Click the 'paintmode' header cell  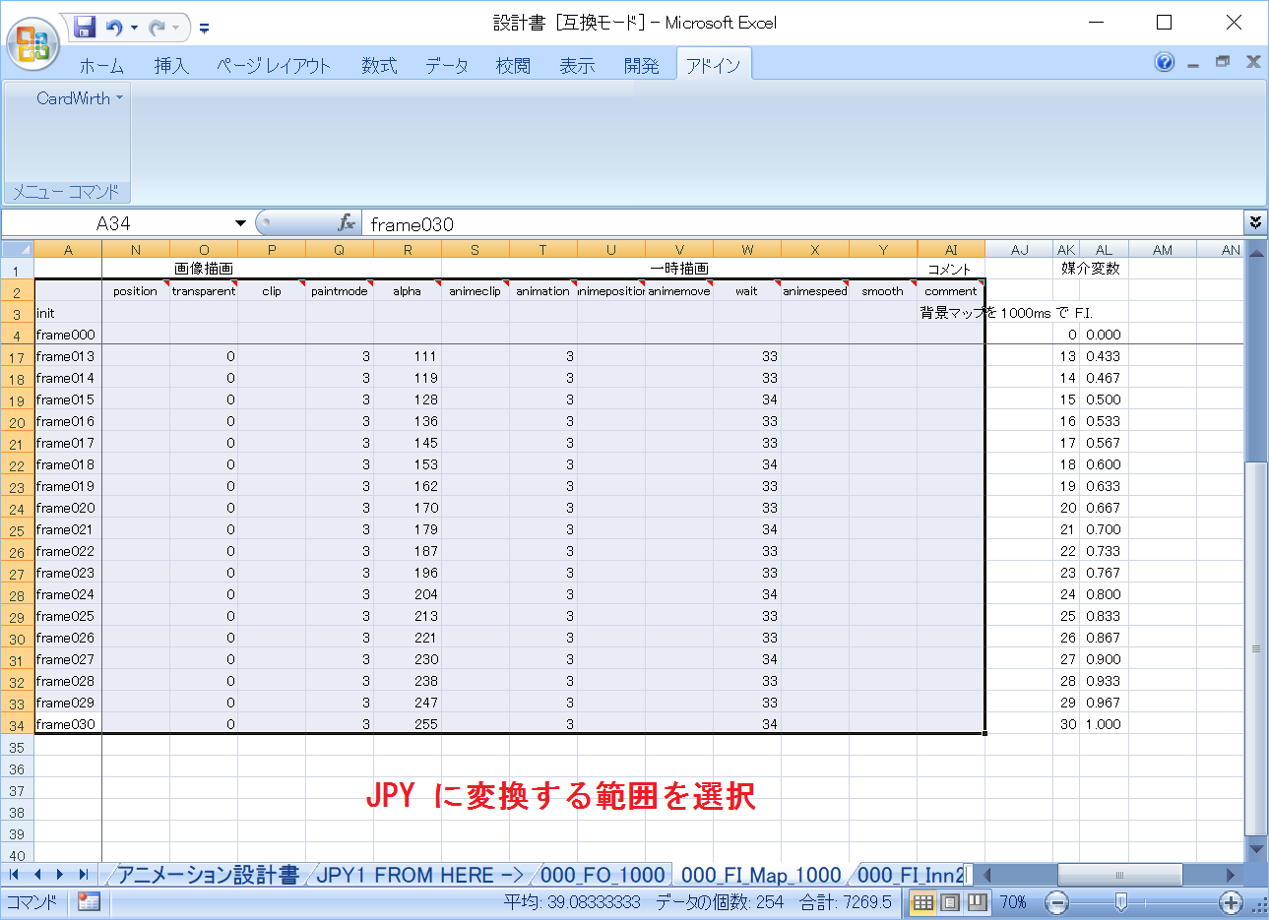pos(340,291)
